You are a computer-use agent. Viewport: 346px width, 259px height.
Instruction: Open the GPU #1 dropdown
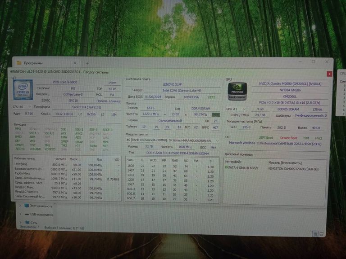[x=236, y=109]
